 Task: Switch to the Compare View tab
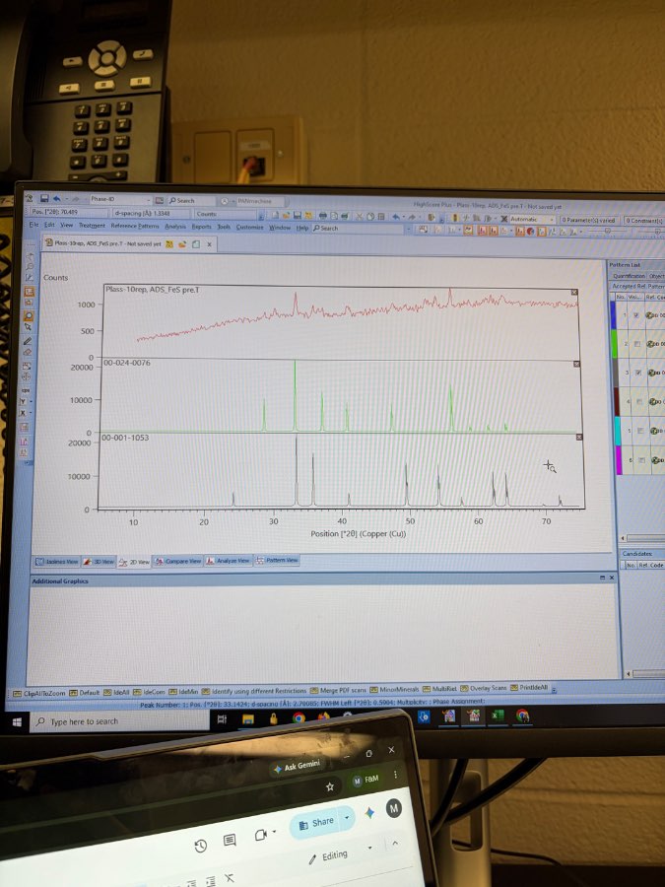[x=177, y=561]
